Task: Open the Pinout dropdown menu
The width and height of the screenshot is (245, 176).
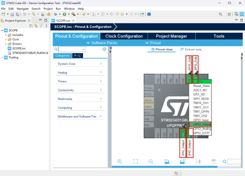Action: pyautogui.click(x=153, y=43)
